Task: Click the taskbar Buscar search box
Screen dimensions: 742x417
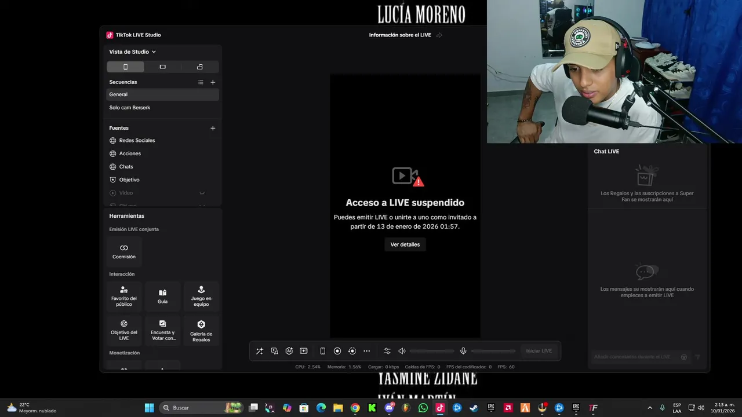Action: tap(201, 408)
